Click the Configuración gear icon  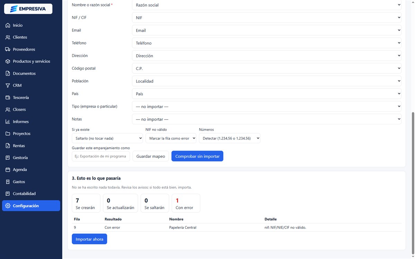[8, 206]
